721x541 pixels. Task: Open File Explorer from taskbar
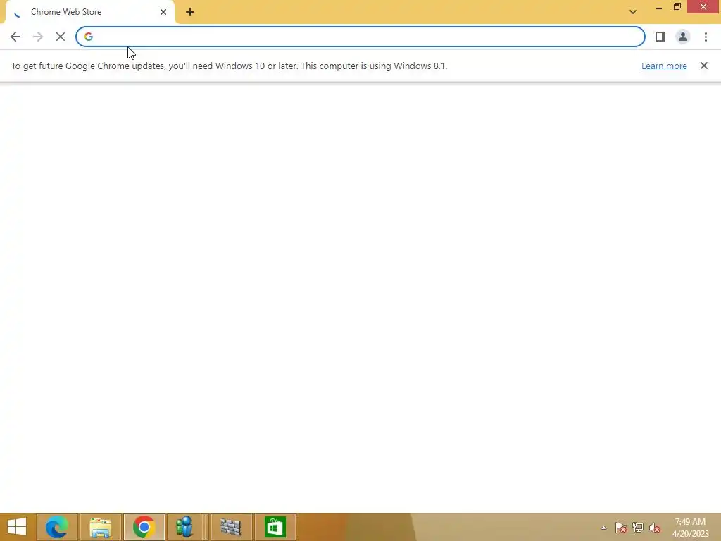coord(101,527)
